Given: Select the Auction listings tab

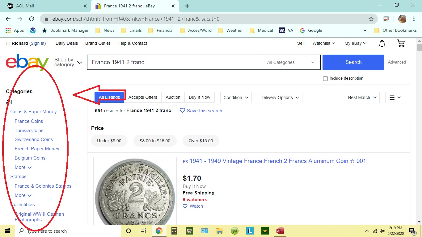Looking at the screenshot, I should pos(173,97).
